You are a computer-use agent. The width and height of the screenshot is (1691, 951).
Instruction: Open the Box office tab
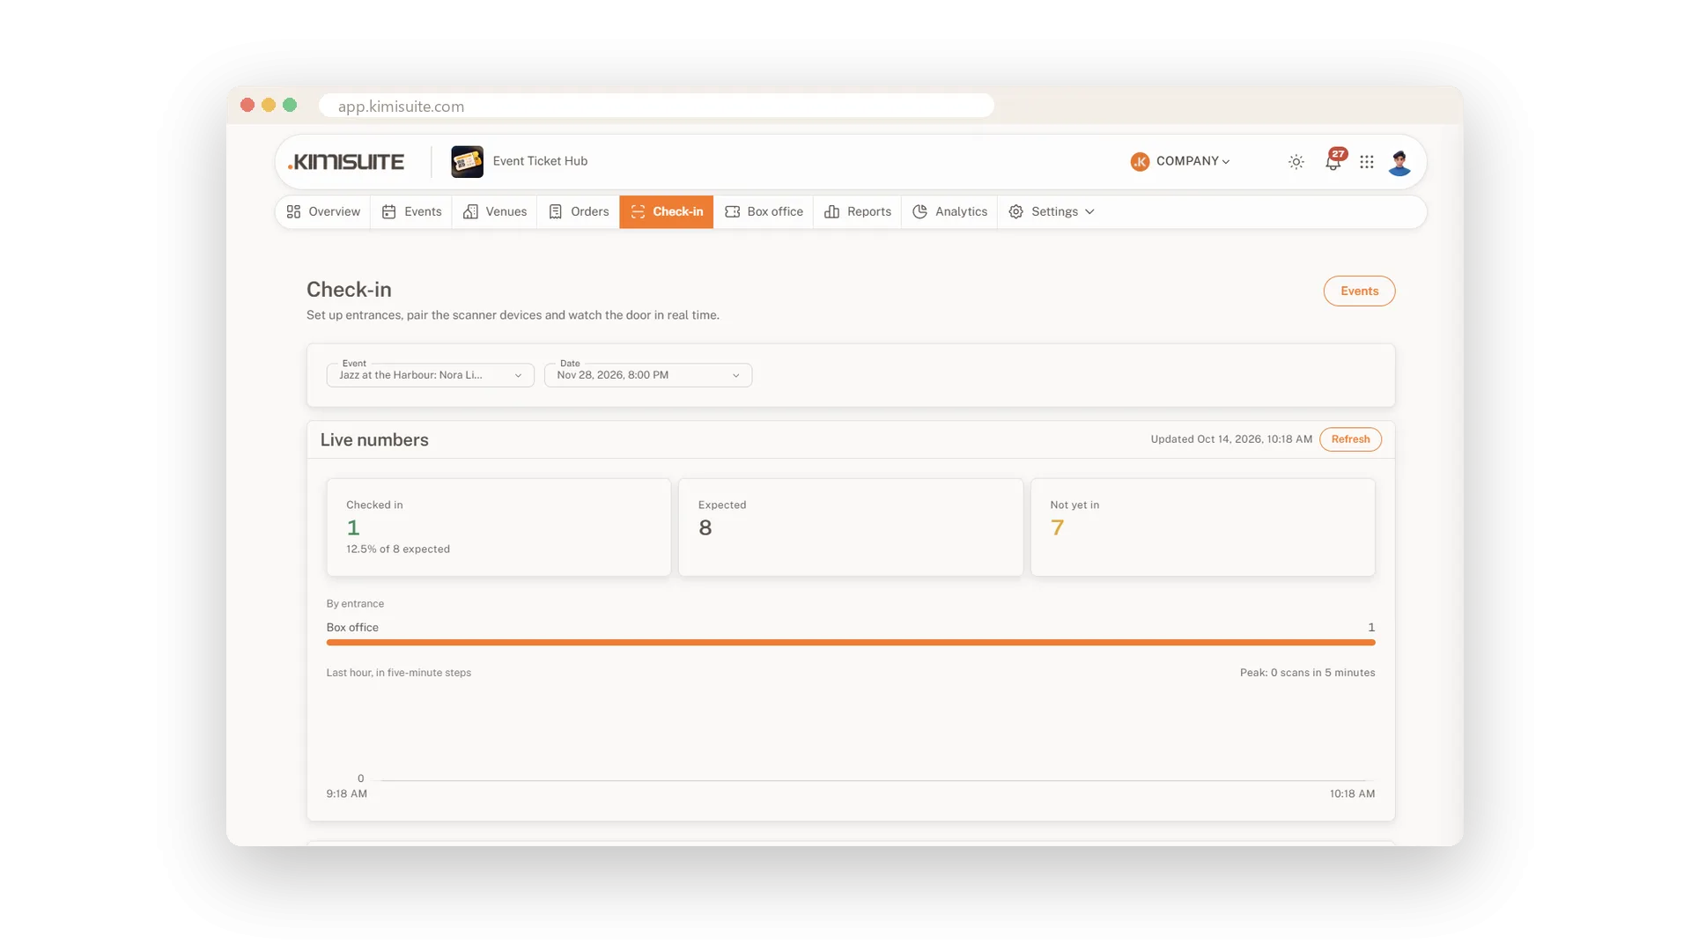[x=764, y=212]
